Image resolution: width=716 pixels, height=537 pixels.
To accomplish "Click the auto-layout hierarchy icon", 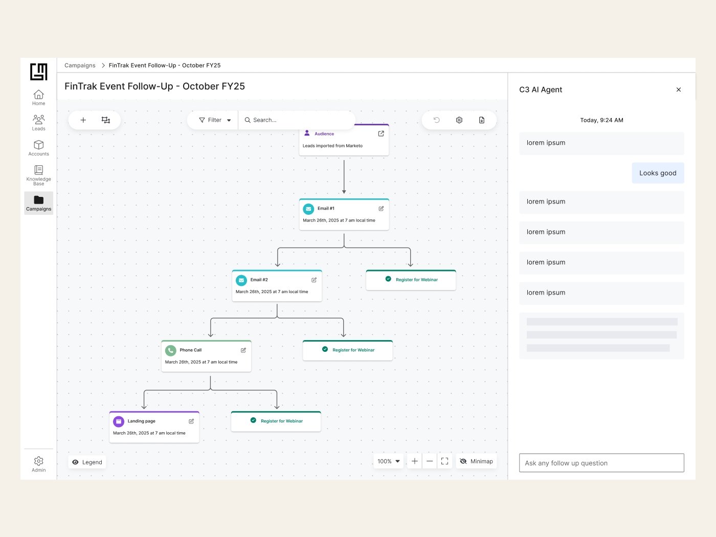I will click(106, 120).
